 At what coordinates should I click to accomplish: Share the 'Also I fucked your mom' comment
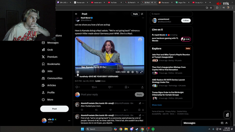[143, 110]
